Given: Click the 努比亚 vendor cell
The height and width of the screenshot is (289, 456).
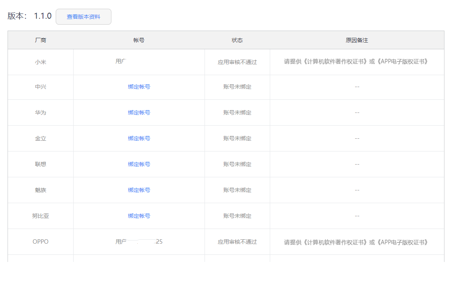Looking at the screenshot, I should (41, 216).
